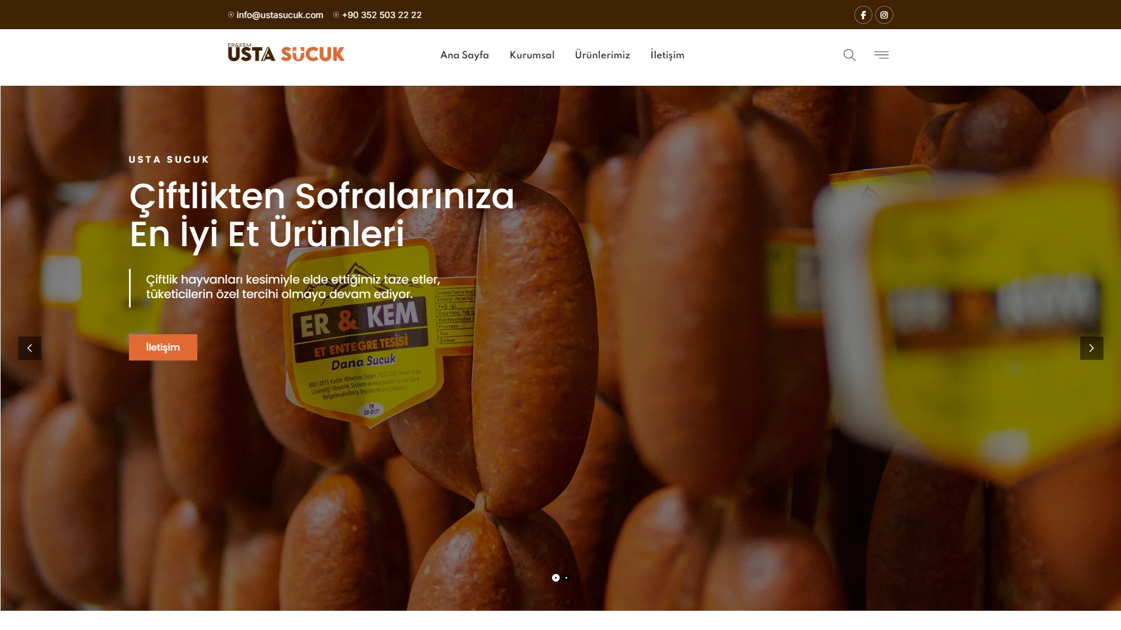Click the USTA SUCUK slide subtitle

click(x=169, y=159)
